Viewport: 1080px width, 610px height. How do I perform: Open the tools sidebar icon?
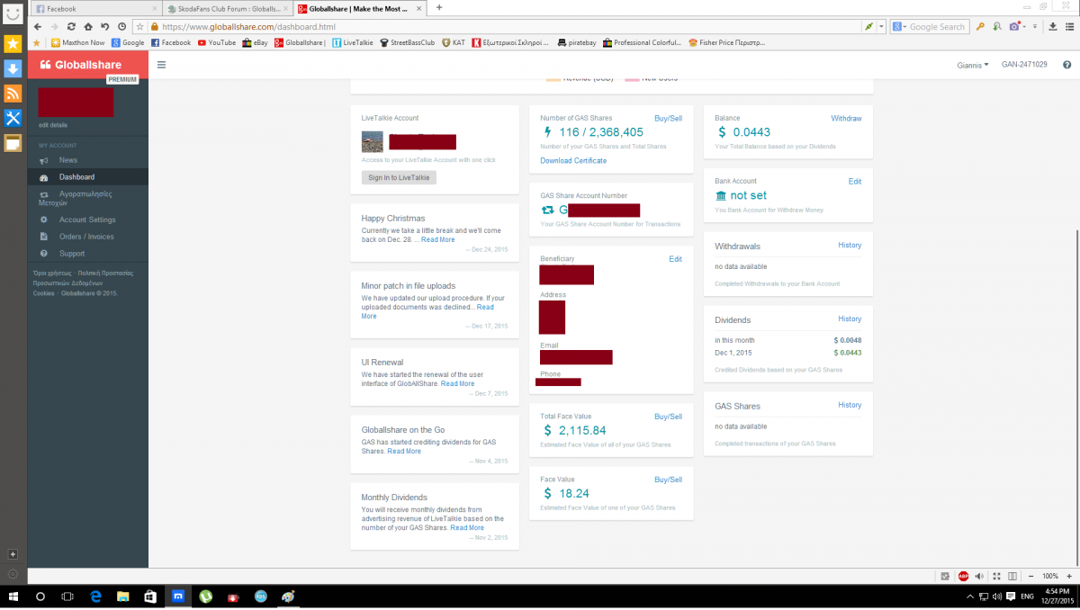(13, 118)
